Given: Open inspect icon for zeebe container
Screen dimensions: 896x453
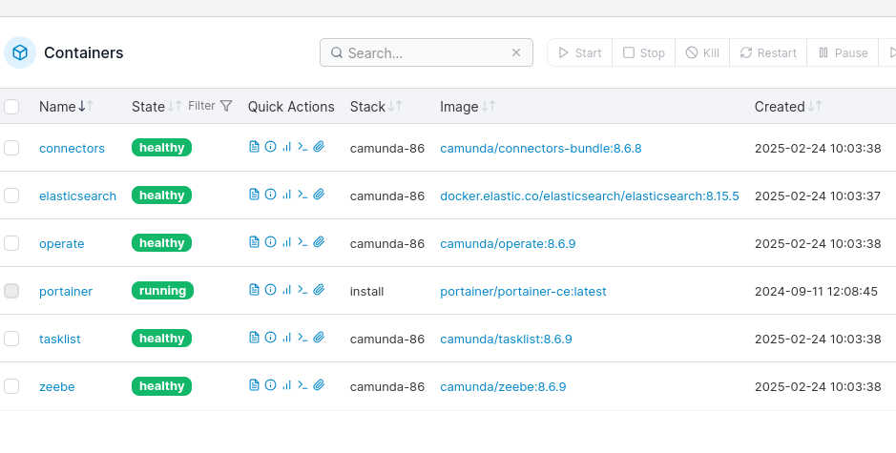Looking at the screenshot, I should point(270,385).
